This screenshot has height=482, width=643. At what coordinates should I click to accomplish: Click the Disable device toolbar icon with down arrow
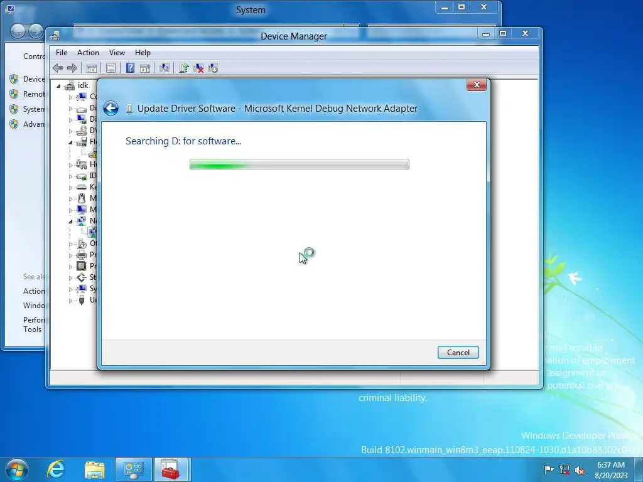pos(213,68)
